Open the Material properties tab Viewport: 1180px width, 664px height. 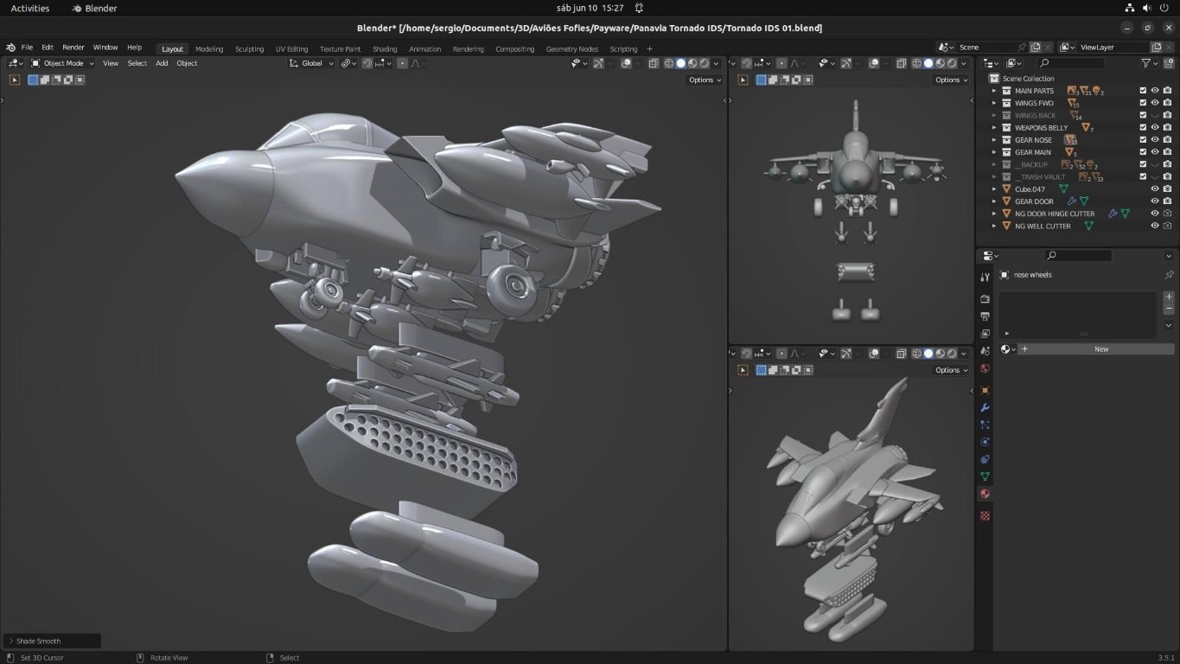coord(985,494)
